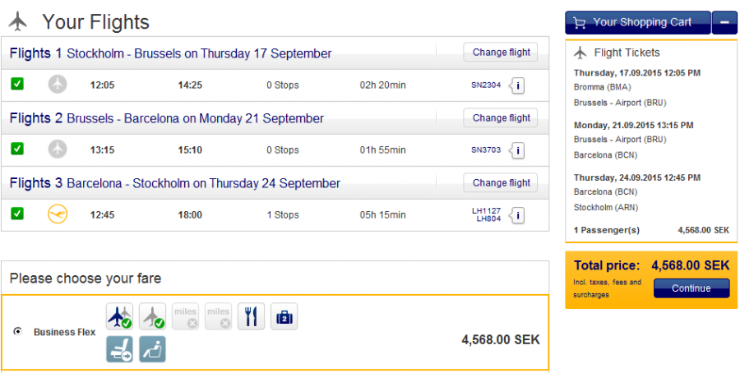This screenshot has width=740, height=373.
Task: Click the meal fork and knife icon
Action: [x=251, y=316]
